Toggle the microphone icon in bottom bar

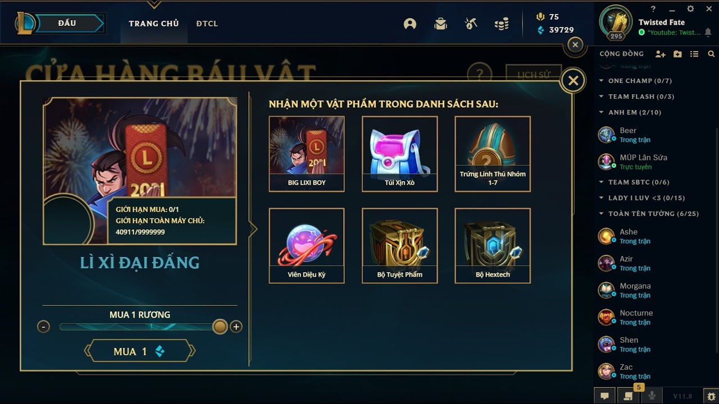(652, 396)
